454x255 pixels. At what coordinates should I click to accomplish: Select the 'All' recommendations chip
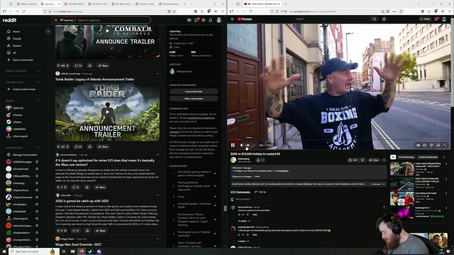[x=393, y=157]
